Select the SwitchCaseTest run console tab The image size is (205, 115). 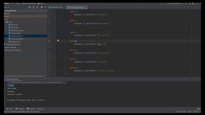[12, 79]
